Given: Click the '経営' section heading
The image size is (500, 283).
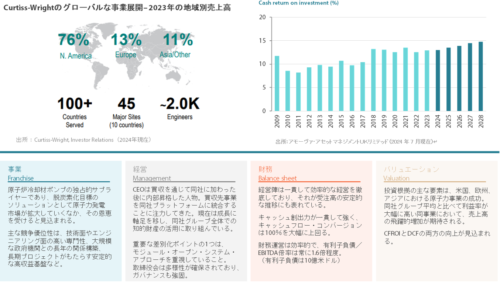Looking at the screenshot, I should [140, 169].
